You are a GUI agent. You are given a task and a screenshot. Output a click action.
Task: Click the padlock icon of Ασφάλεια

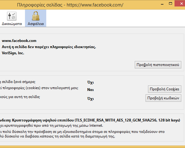coord(36,16)
